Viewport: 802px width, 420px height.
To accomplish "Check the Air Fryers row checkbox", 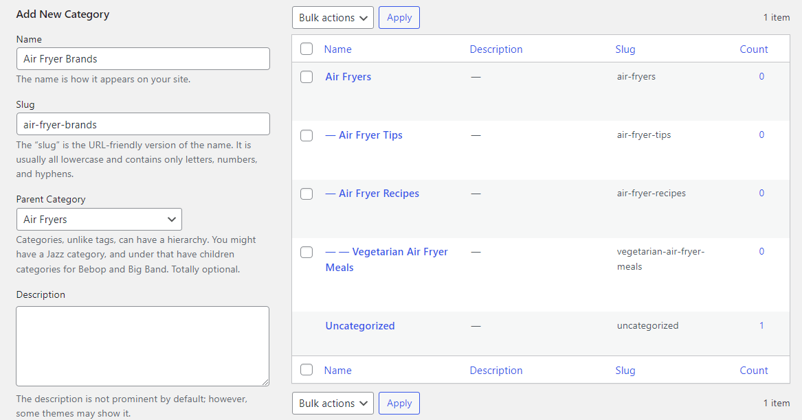I will click(307, 77).
